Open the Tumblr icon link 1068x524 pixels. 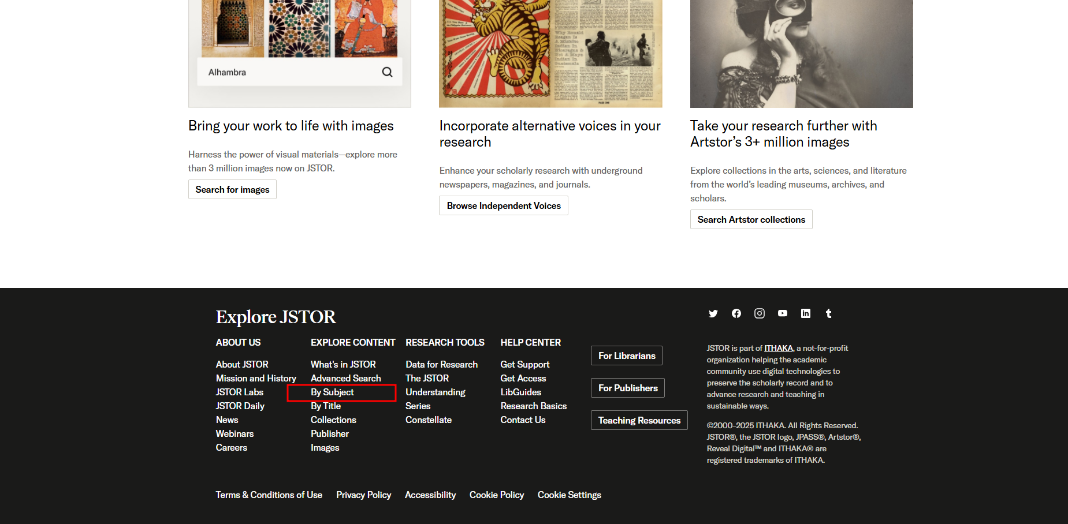click(829, 313)
